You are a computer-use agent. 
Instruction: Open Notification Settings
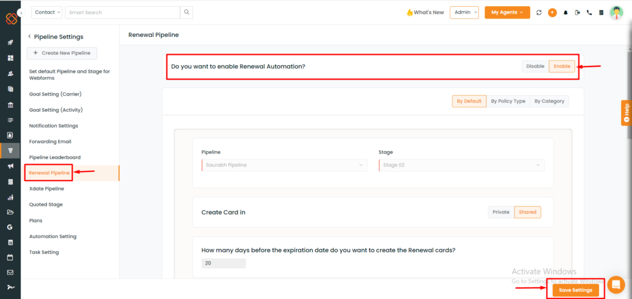[54, 126]
